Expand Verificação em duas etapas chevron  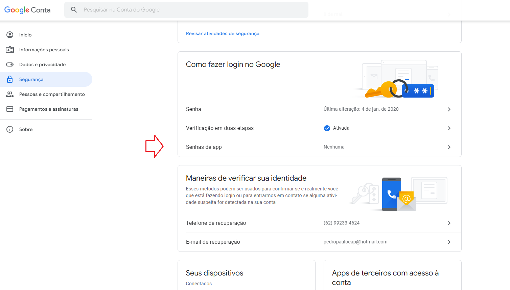(449, 128)
